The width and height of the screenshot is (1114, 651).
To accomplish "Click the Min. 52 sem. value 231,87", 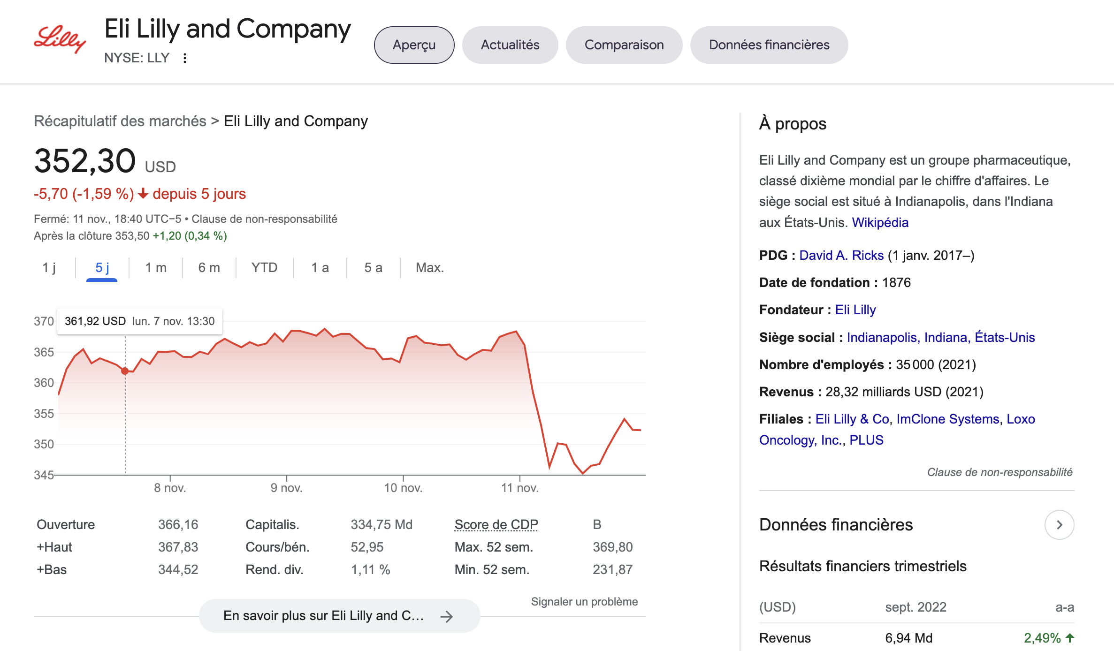I will 612,569.
